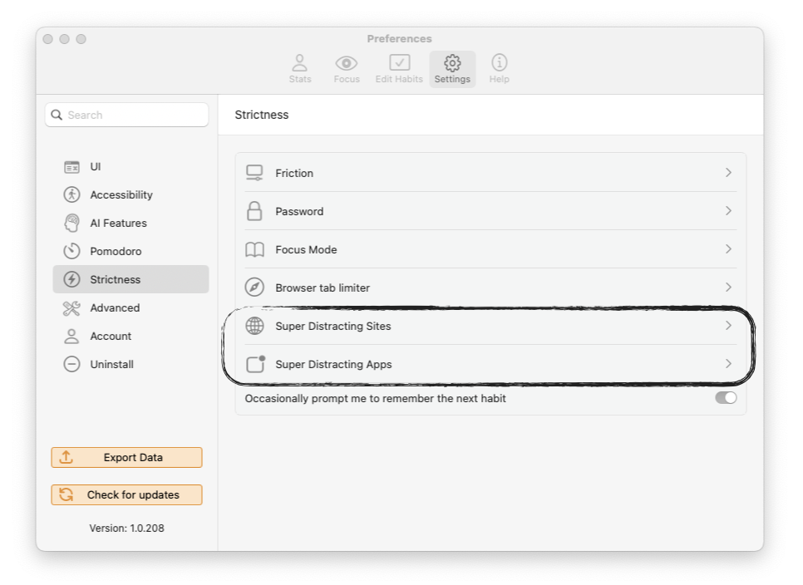Click the Browser tab limiter compass icon
This screenshot has height=585, width=803.
tap(254, 288)
